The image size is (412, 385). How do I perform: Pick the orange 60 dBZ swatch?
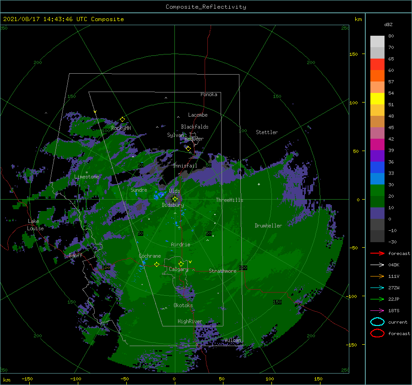(377, 76)
